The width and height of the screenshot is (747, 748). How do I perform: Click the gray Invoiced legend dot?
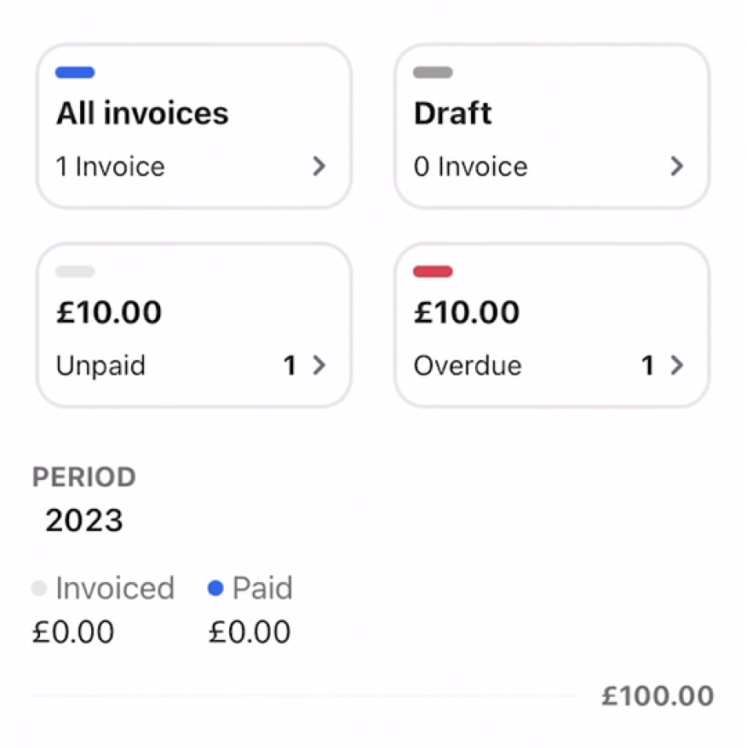pos(38,588)
